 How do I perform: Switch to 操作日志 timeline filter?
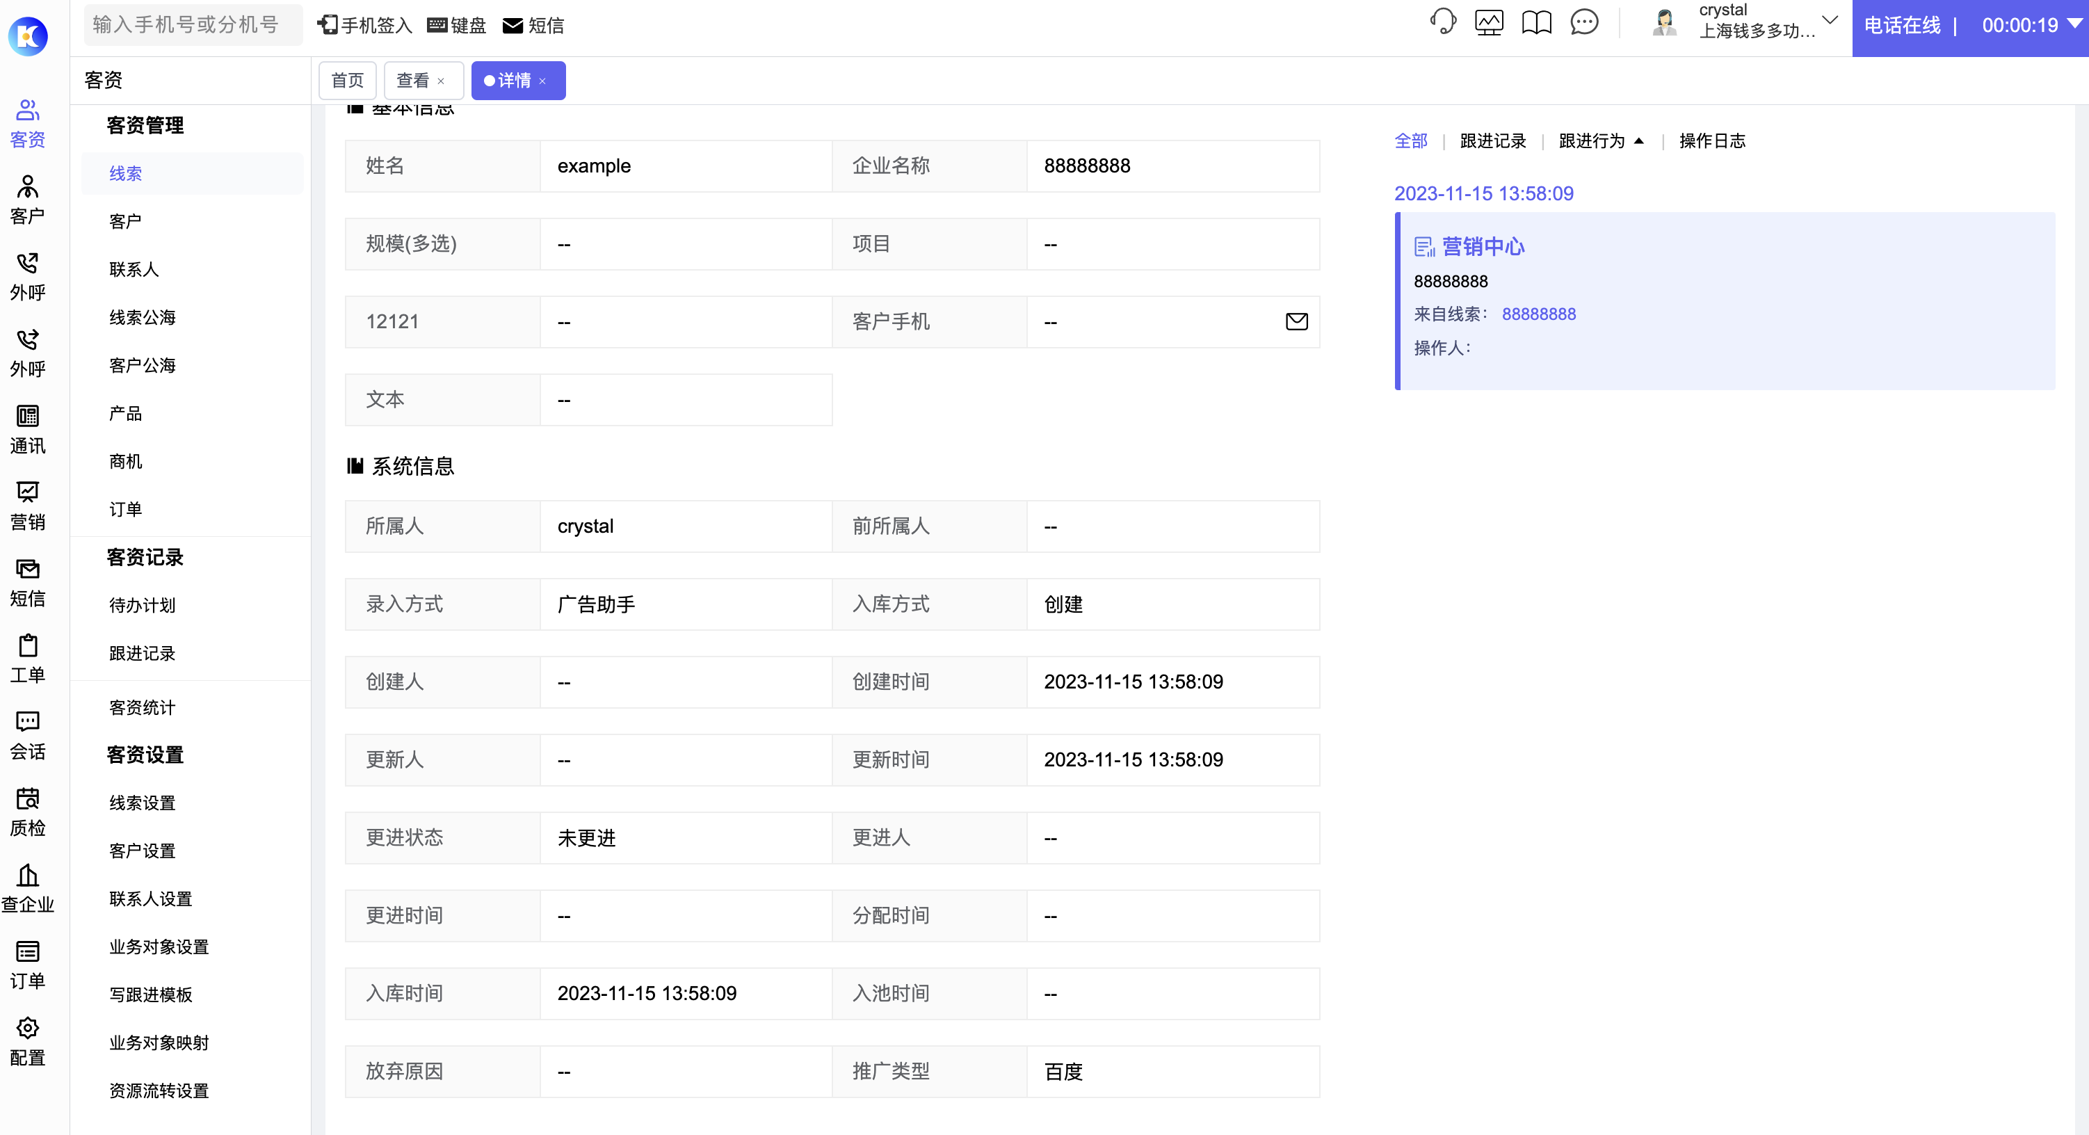[x=1712, y=140]
